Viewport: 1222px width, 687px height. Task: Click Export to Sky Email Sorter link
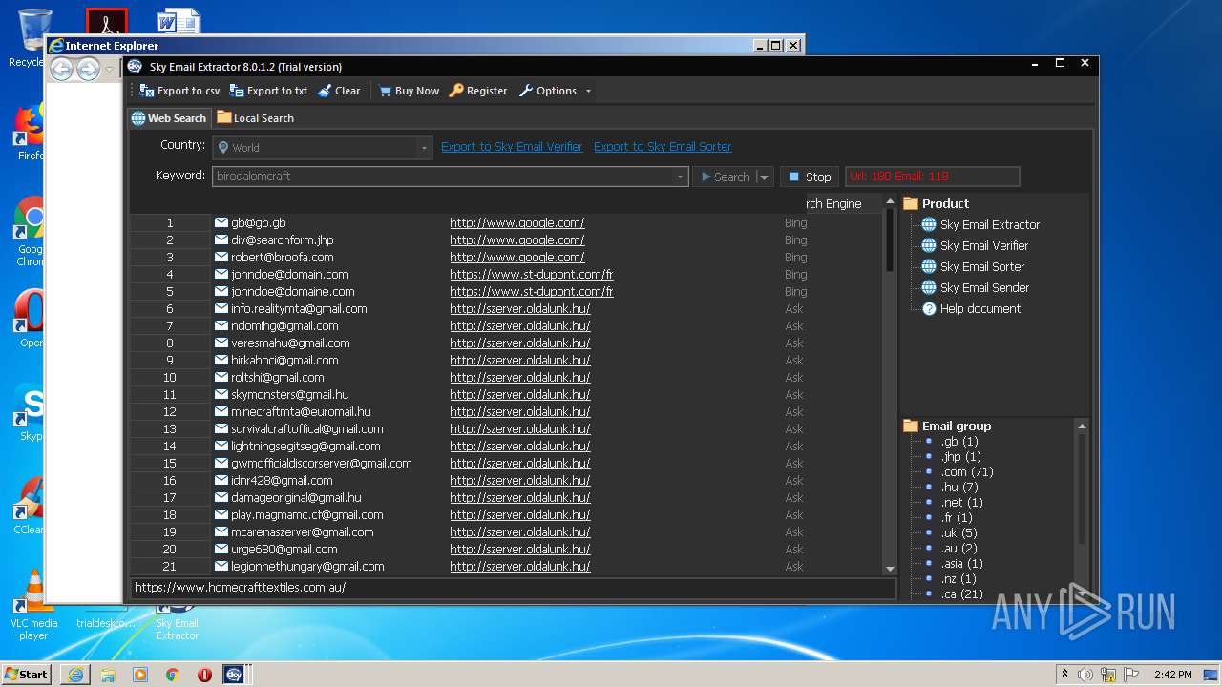(663, 147)
